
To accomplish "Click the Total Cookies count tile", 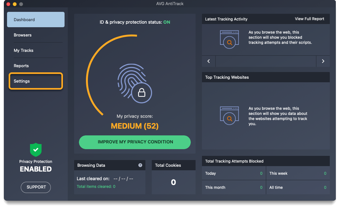I will coord(173,182).
